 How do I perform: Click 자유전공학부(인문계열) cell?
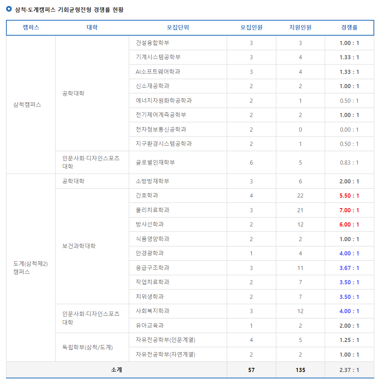tap(160, 340)
